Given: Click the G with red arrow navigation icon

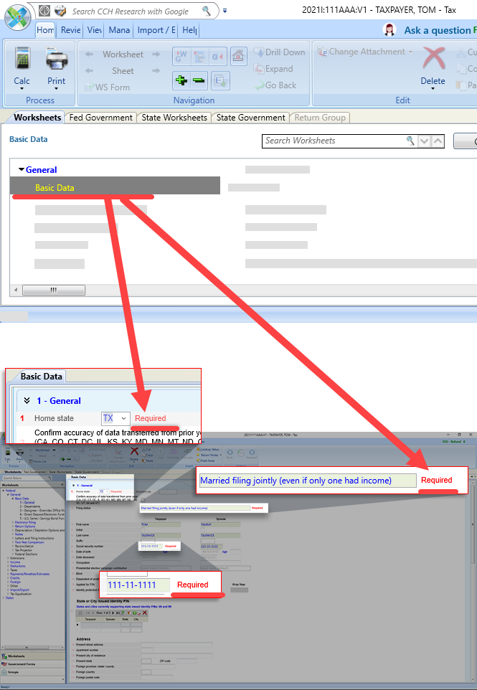Looking at the screenshot, I should 218,57.
